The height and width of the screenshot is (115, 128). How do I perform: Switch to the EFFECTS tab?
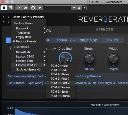tap(105, 29)
